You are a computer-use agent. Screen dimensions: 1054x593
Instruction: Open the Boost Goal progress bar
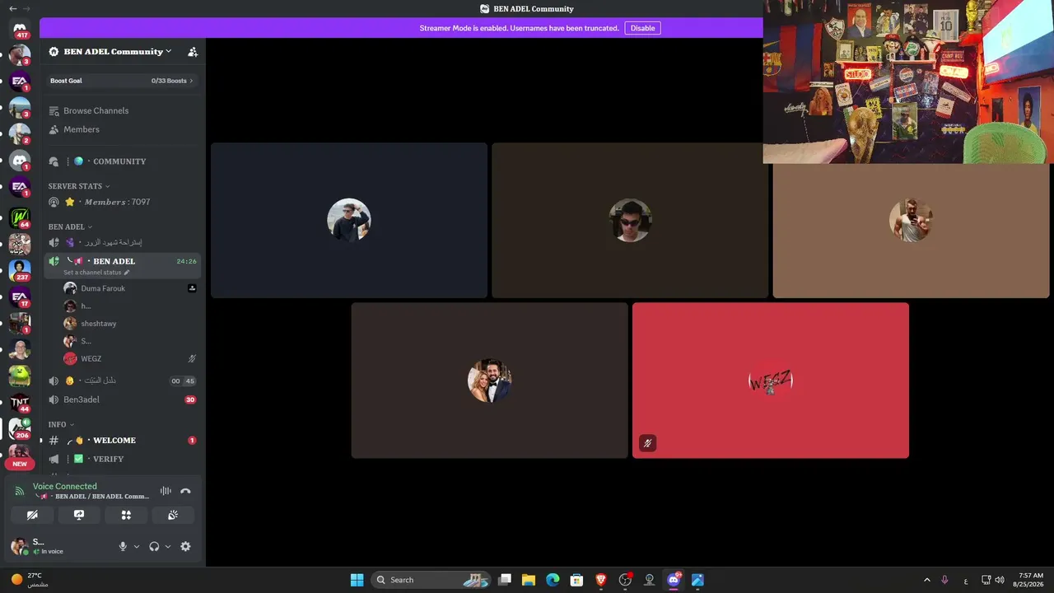pos(122,81)
